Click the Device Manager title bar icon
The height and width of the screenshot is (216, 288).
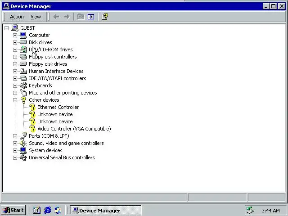[x=6, y=6]
